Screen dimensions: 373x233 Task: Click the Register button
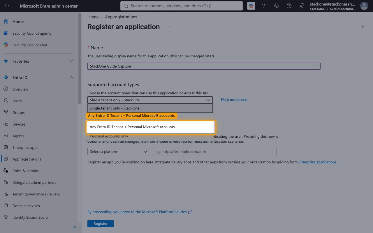pos(101,224)
